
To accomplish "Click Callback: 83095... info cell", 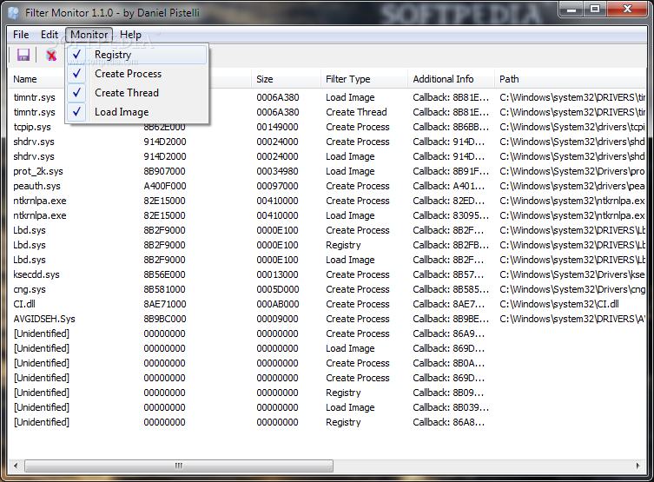I will 451,215.
